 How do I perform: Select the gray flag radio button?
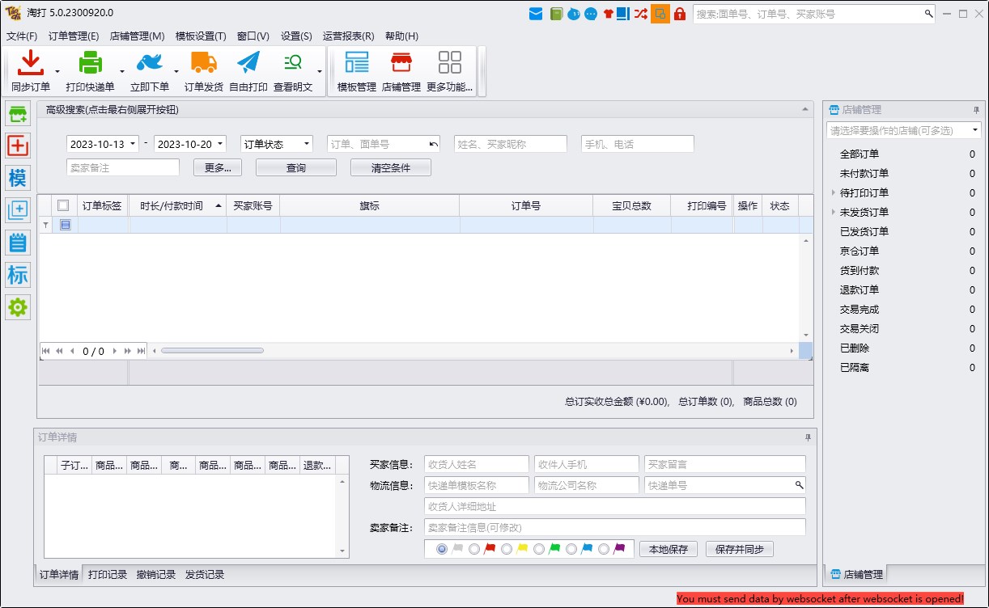[442, 549]
